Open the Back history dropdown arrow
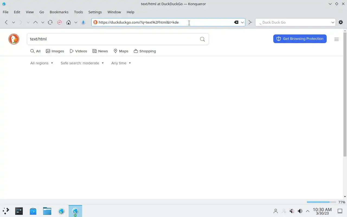The height and width of the screenshot is (217, 347). pyautogui.click(x=14, y=22)
